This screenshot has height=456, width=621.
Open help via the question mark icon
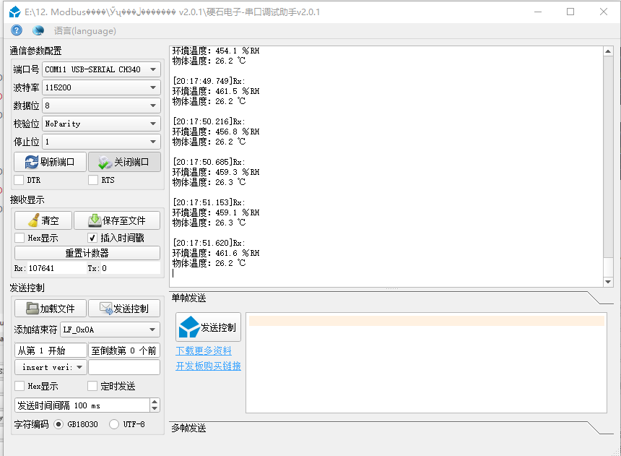pos(16,30)
